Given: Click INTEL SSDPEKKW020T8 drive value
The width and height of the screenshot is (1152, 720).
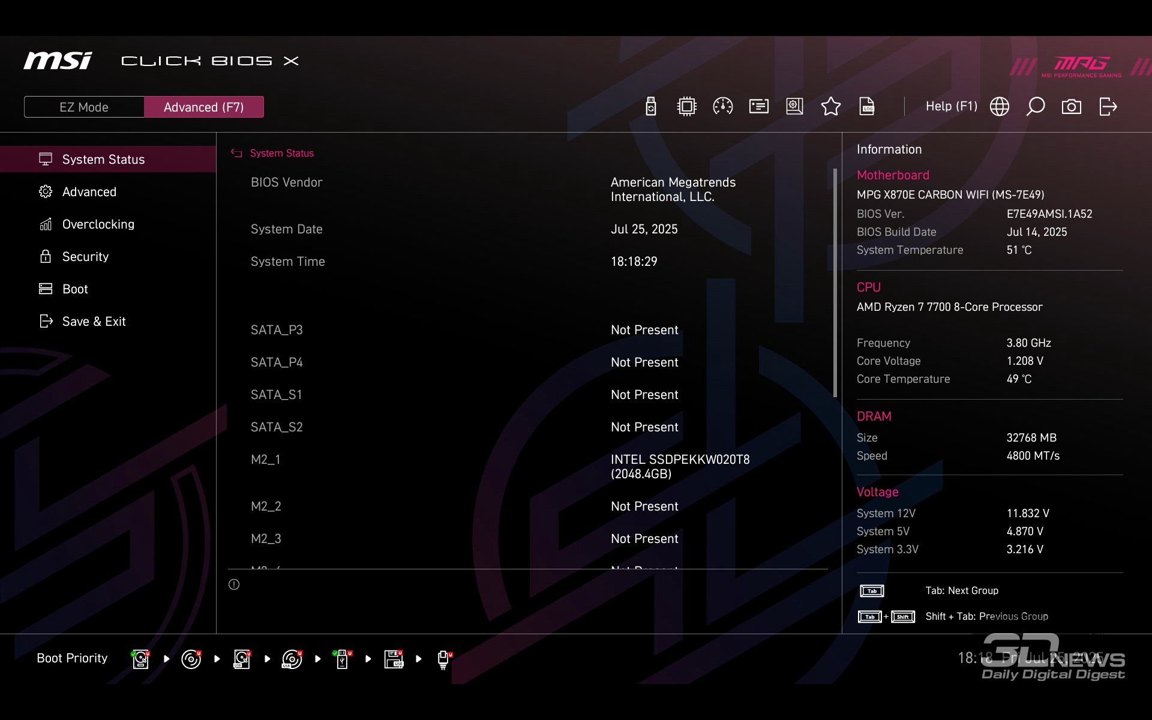Looking at the screenshot, I should (680, 467).
